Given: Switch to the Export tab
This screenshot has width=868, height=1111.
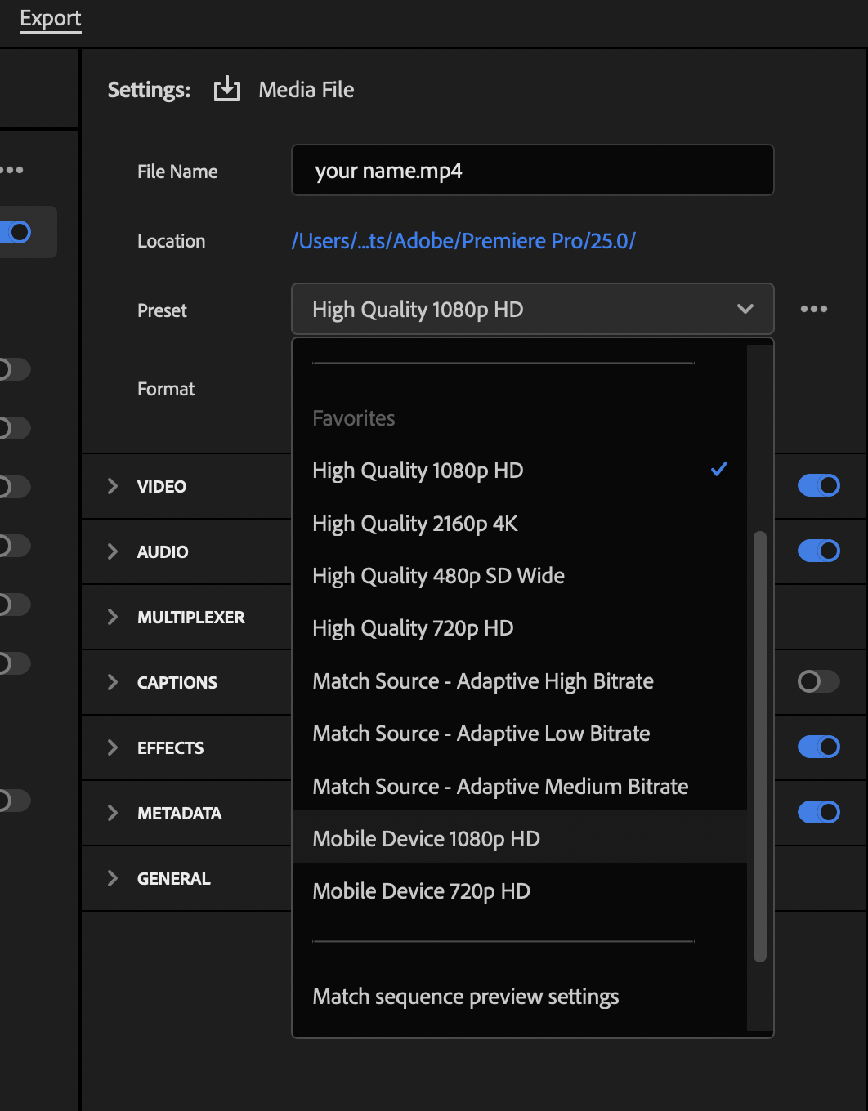Looking at the screenshot, I should (51, 18).
